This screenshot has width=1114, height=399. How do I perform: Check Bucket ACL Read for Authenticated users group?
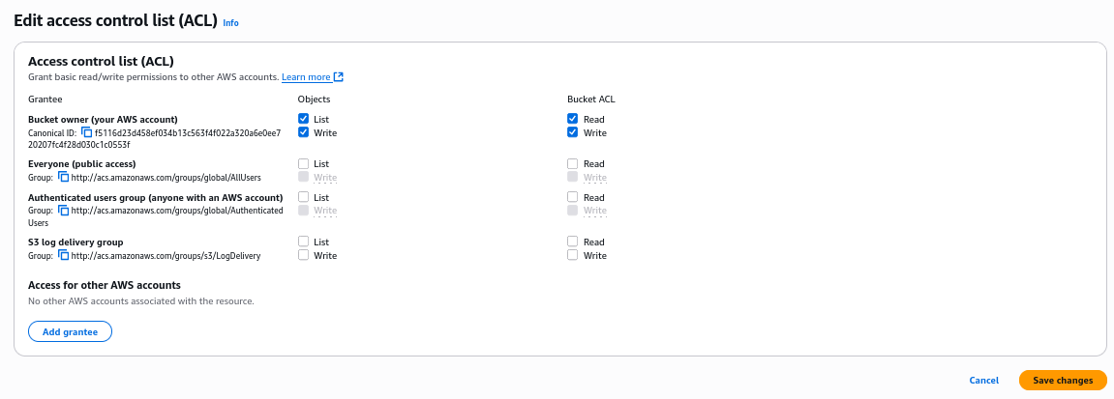573,197
